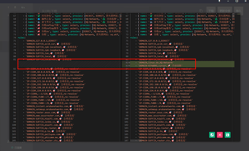
Task: Click 'IP-CIDR,10.0.0.0/8' line in left pane
Action: (x=53, y=72)
